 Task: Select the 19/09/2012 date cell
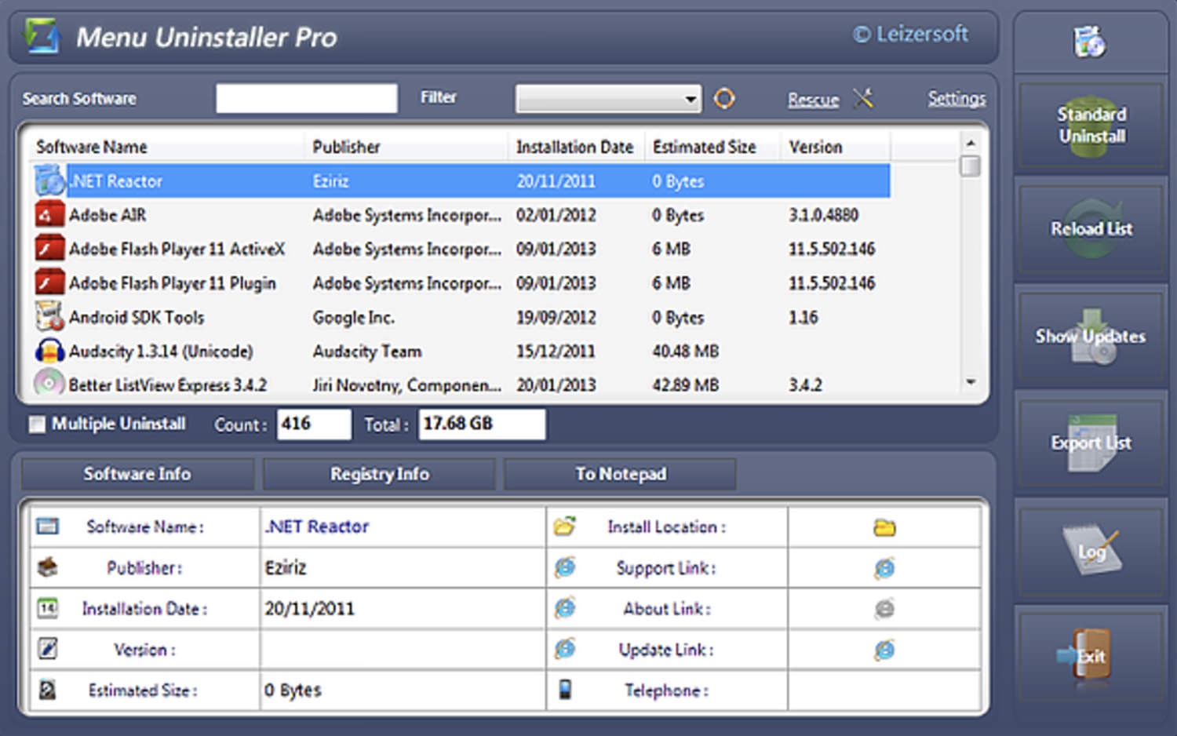click(x=556, y=318)
